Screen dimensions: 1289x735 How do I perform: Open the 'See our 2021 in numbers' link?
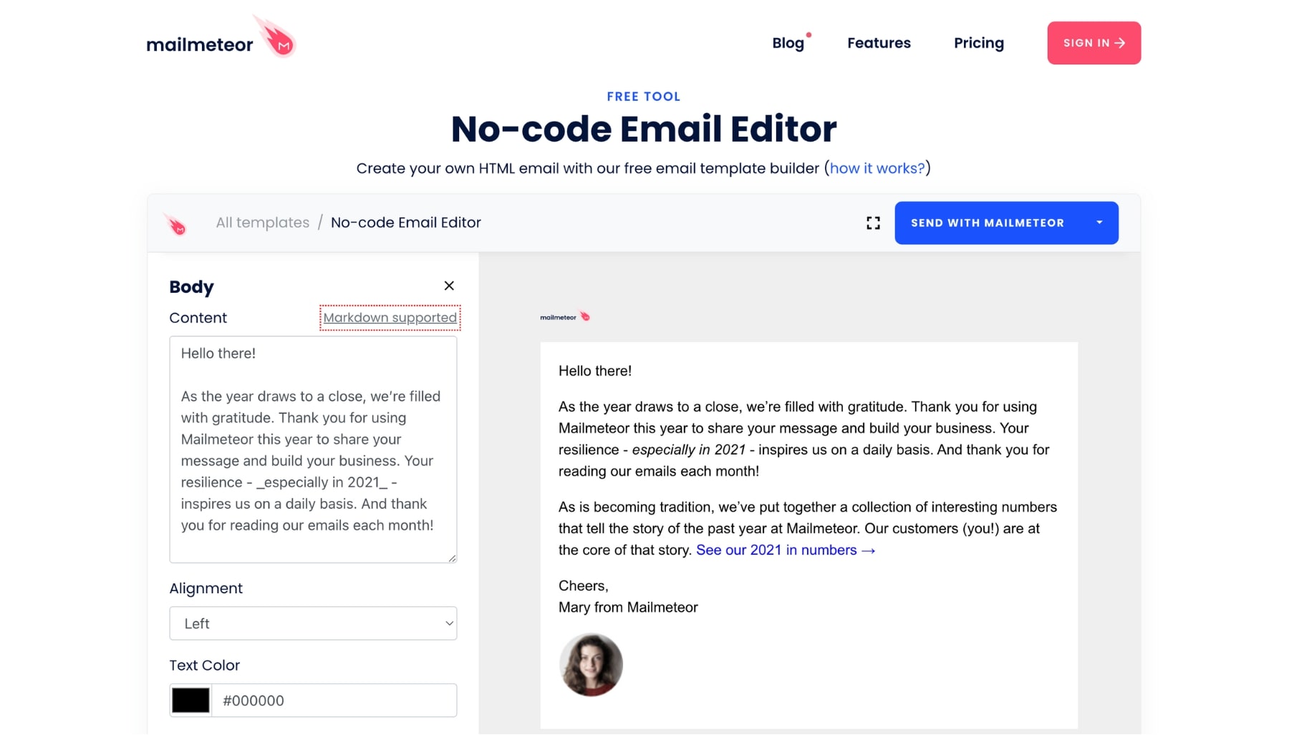(x=786, y=550)
